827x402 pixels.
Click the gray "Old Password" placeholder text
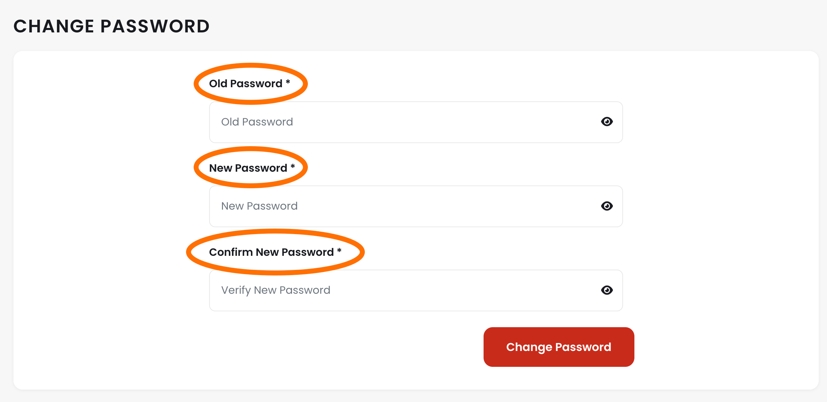[257, 122]
